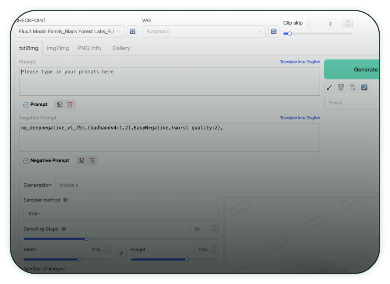Open the Models tab
This screenshot has width=390, height=284.
pos(69,185)
